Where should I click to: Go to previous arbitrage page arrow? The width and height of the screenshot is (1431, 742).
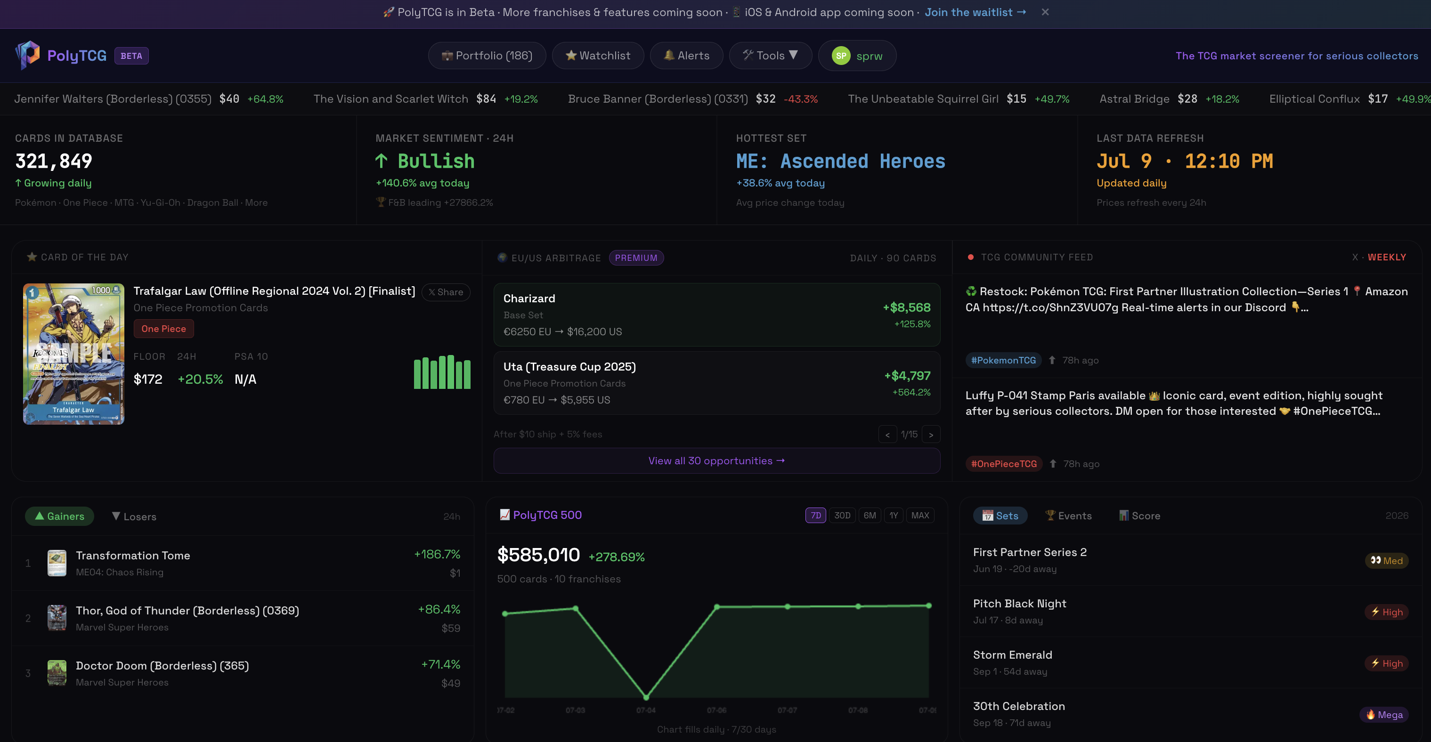pos(888,434)
